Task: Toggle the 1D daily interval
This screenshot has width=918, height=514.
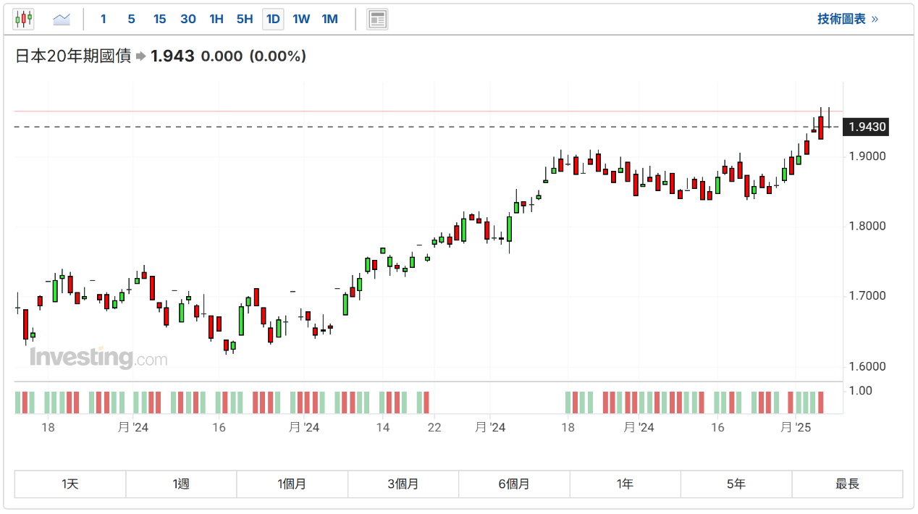Action: (273, 19)
